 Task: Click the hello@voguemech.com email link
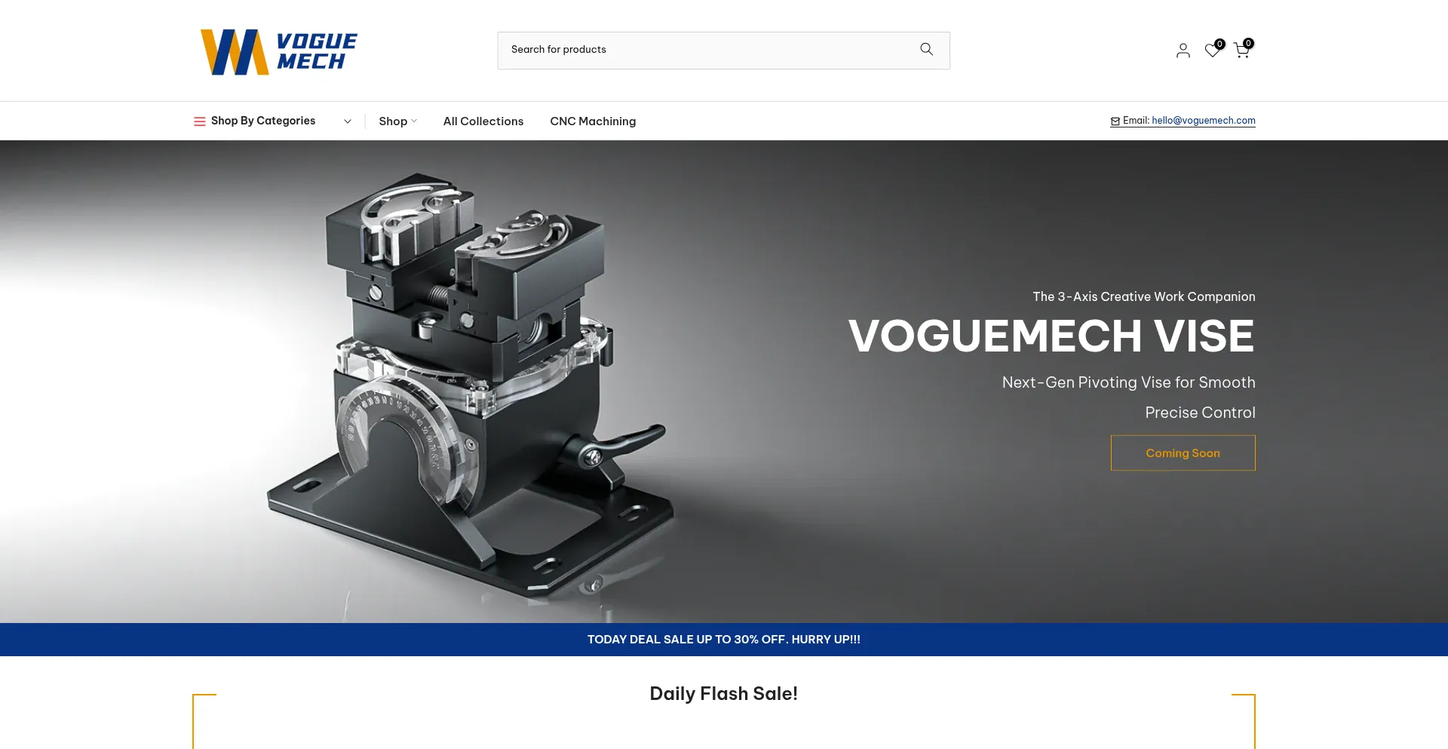click(x=1204, y=121)
